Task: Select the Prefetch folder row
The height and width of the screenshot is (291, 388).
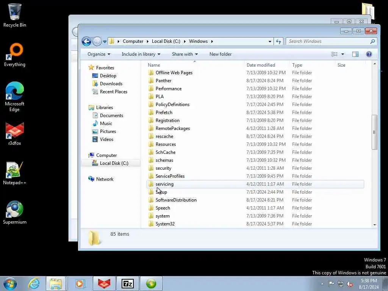Action: 255,112
